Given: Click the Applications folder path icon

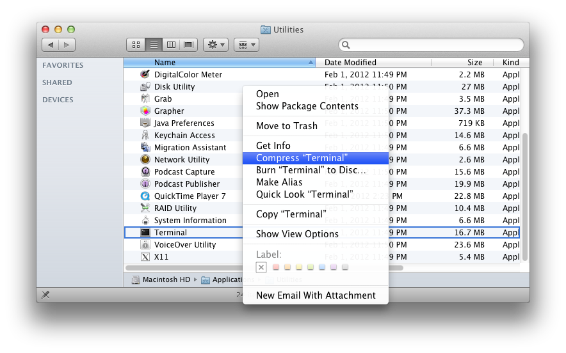Looking at the screenshot, I should tap(206, 280).
